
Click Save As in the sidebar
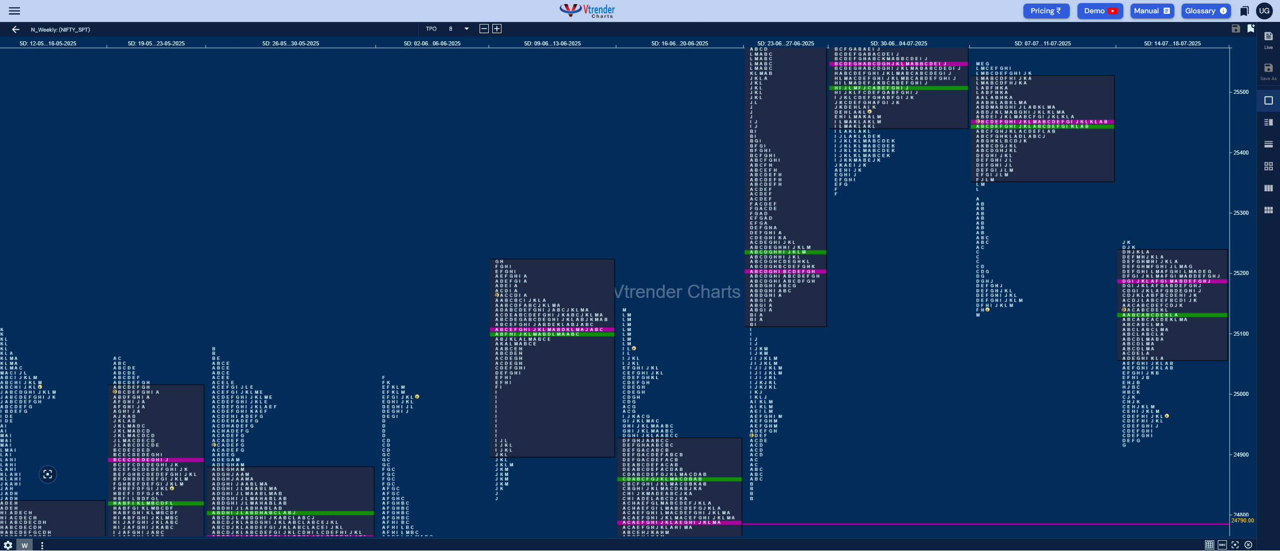1268,71
